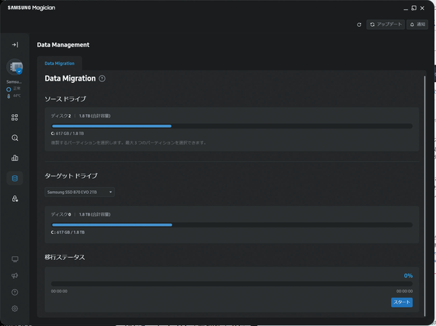Click the スタート start button
The width and height of the screenshot is (436, 326).
coord(402,302)
